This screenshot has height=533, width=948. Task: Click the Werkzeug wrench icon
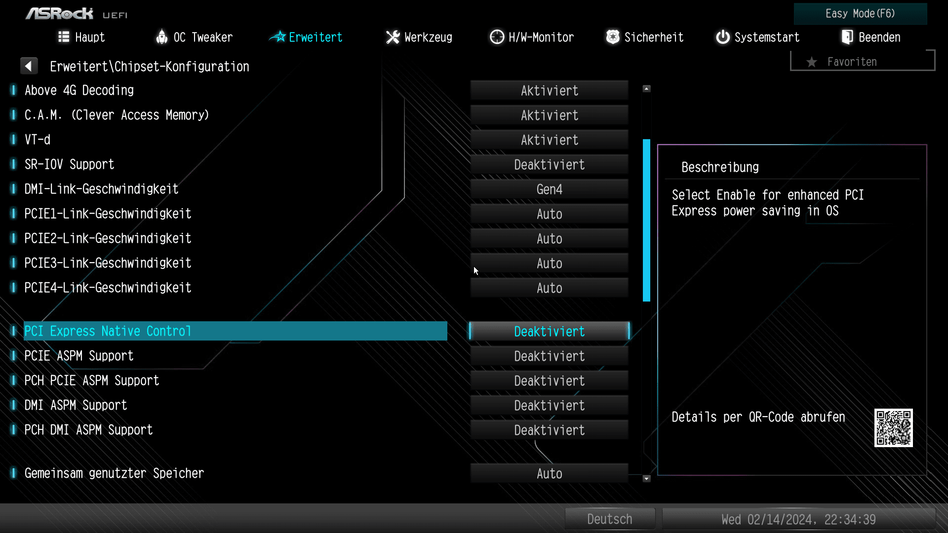(393, 37)
